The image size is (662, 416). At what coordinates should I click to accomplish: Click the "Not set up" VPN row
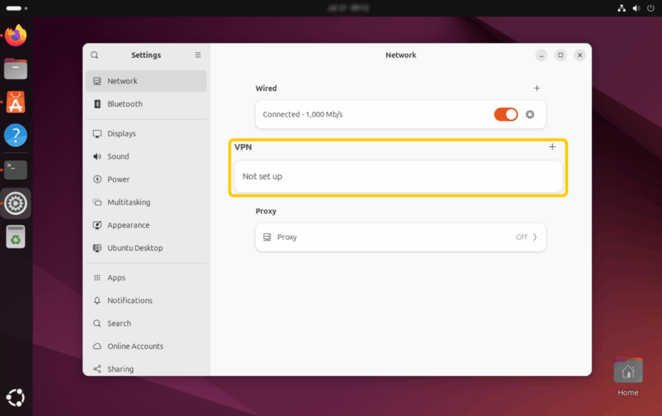click(x=398, y=176)
